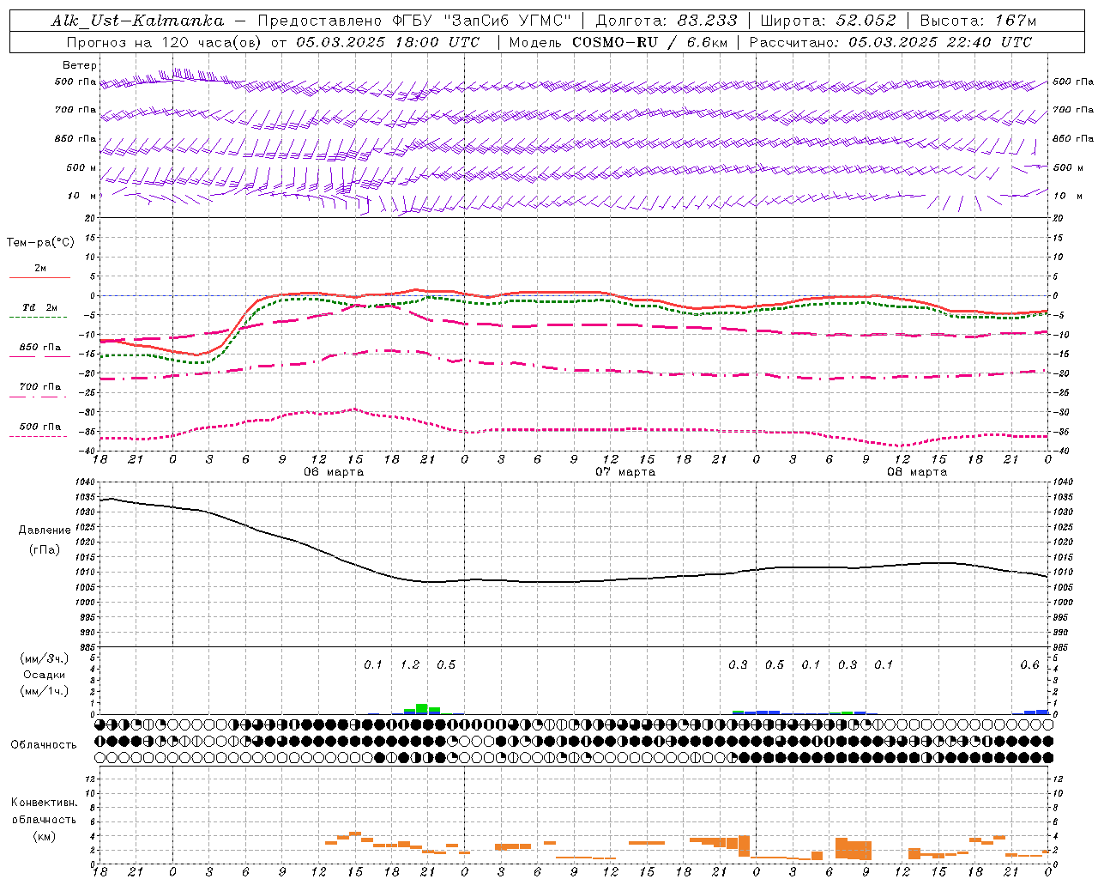This screenshot has height=879, width=1098.
Task: Click the Модель COSMO-RU / 6.6км label
Action: pos(618,42)
